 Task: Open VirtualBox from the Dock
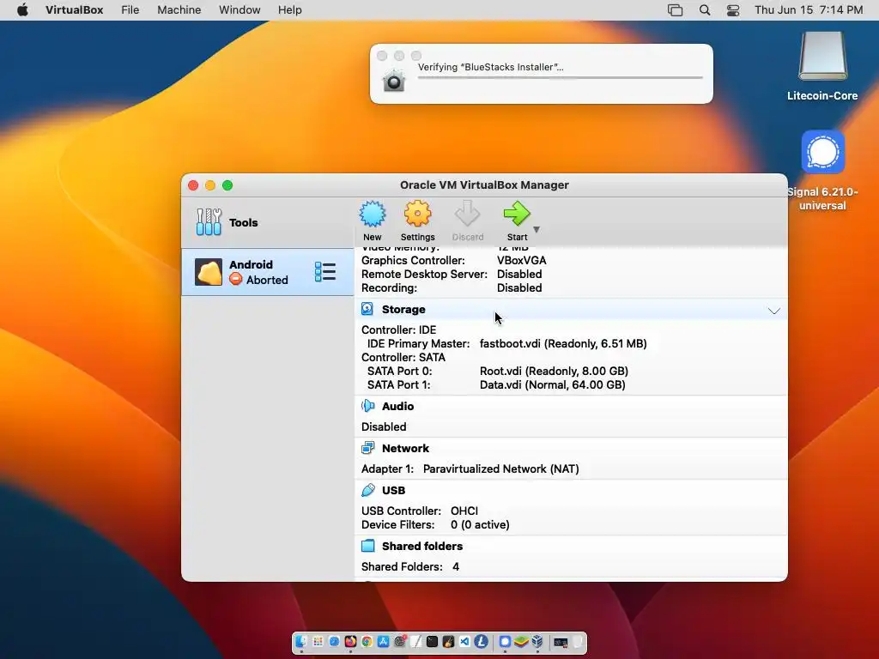pos(537,642)
